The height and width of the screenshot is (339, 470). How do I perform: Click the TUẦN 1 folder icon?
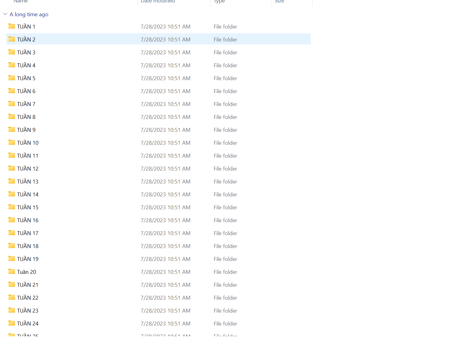12,26
